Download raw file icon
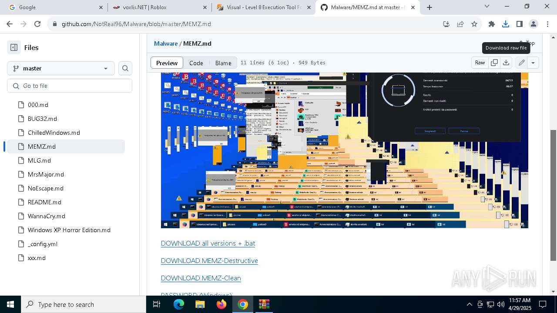 (x=506, y=63)
